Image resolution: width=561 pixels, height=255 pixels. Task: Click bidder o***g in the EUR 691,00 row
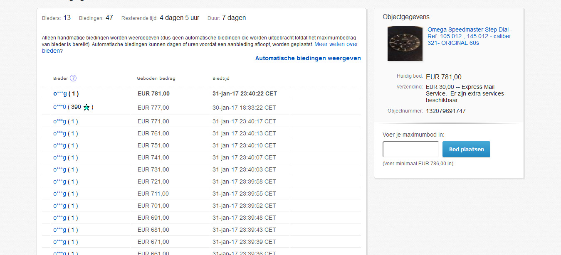pos(60,218)
